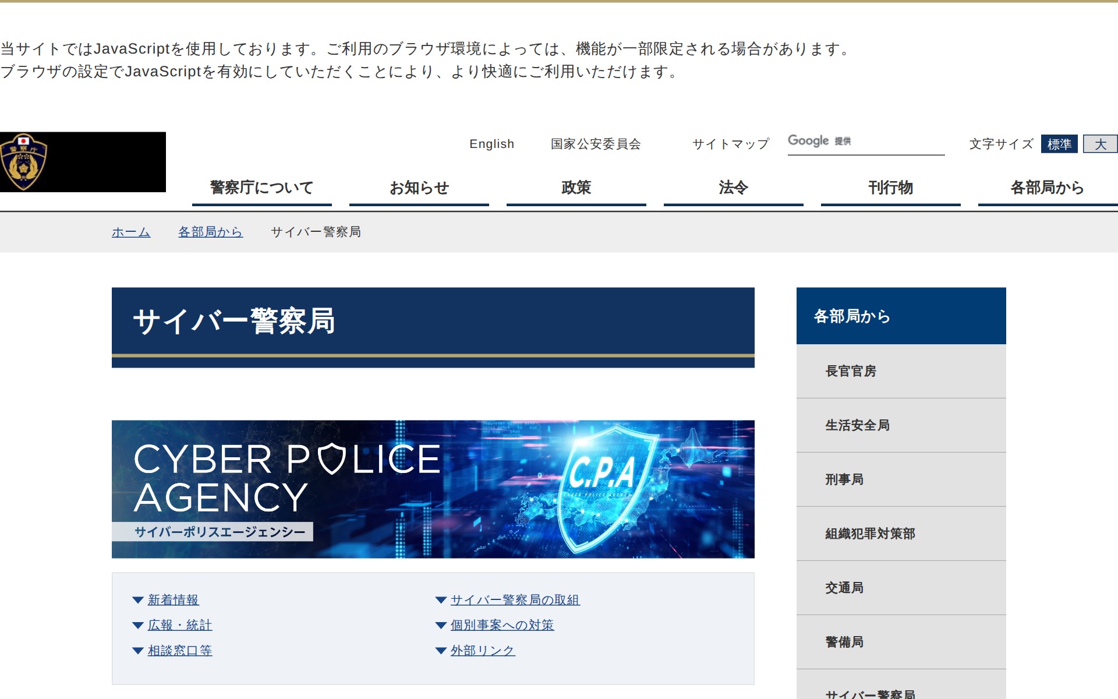Click the triangle icon beside 新着情報
Image resolution: width=1118 pixels, height=699 pixels.
138,600
